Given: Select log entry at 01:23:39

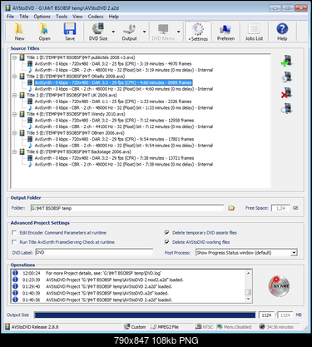Looking at the screenshot, I should click(98, 280).
